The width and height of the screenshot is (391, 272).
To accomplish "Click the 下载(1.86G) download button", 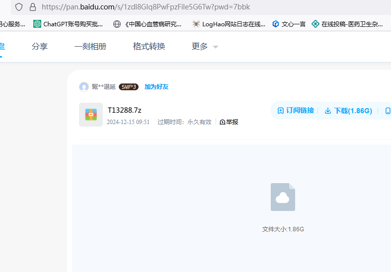I will pyautogui.click(x=348, y=111).
